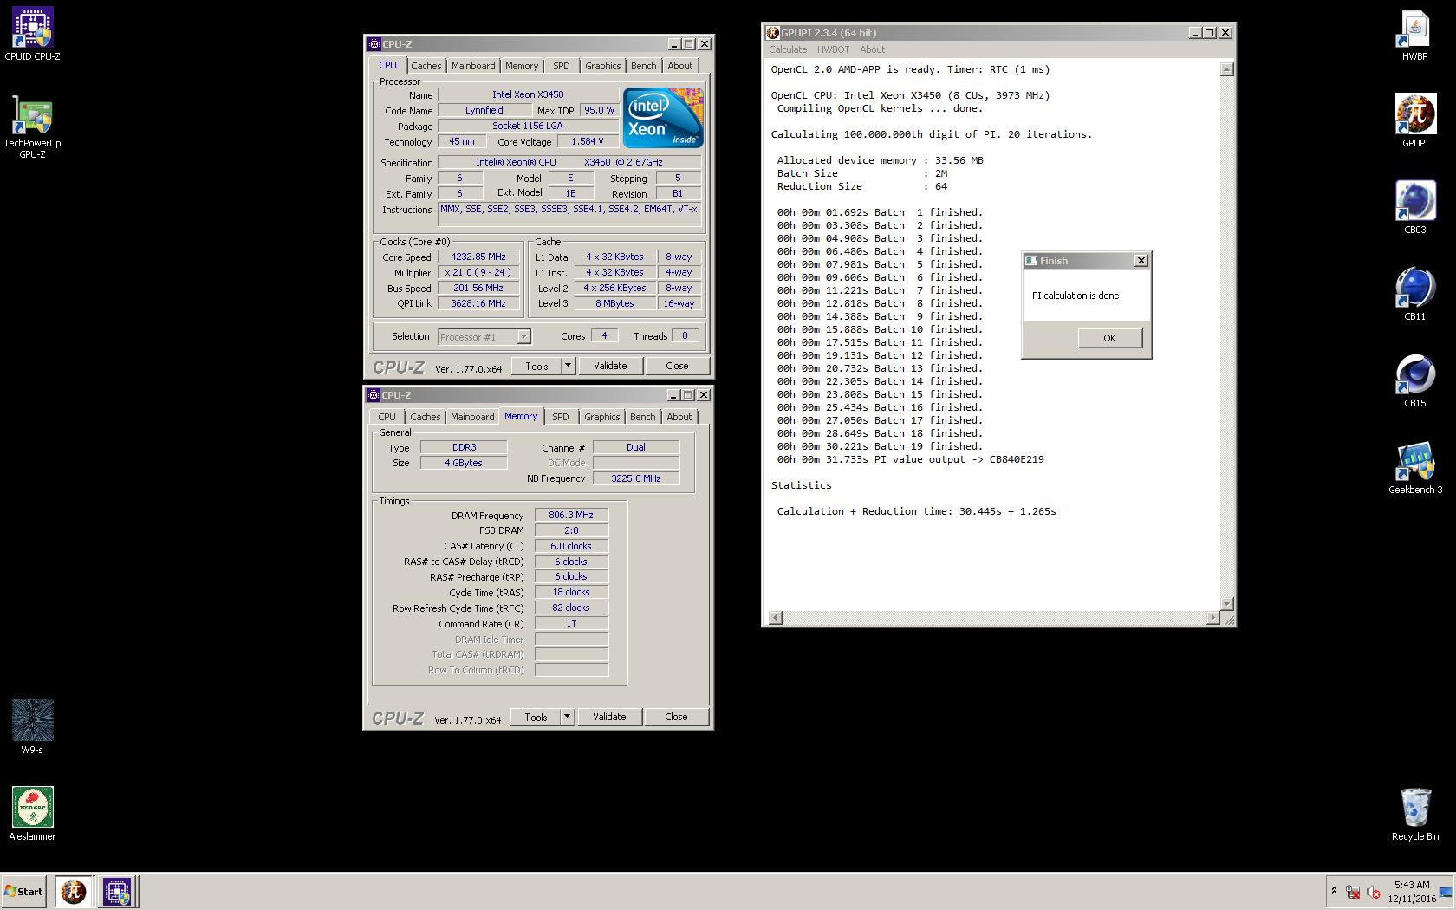The height and width of the screenshot is (910, 1456).
Task: Click Validate in Memory CPU-Z window
Action: tap(609, 717)
